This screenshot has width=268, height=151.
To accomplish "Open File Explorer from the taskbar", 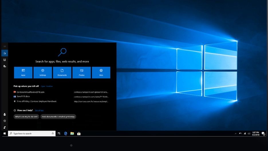I will click(x=72, y=134).
